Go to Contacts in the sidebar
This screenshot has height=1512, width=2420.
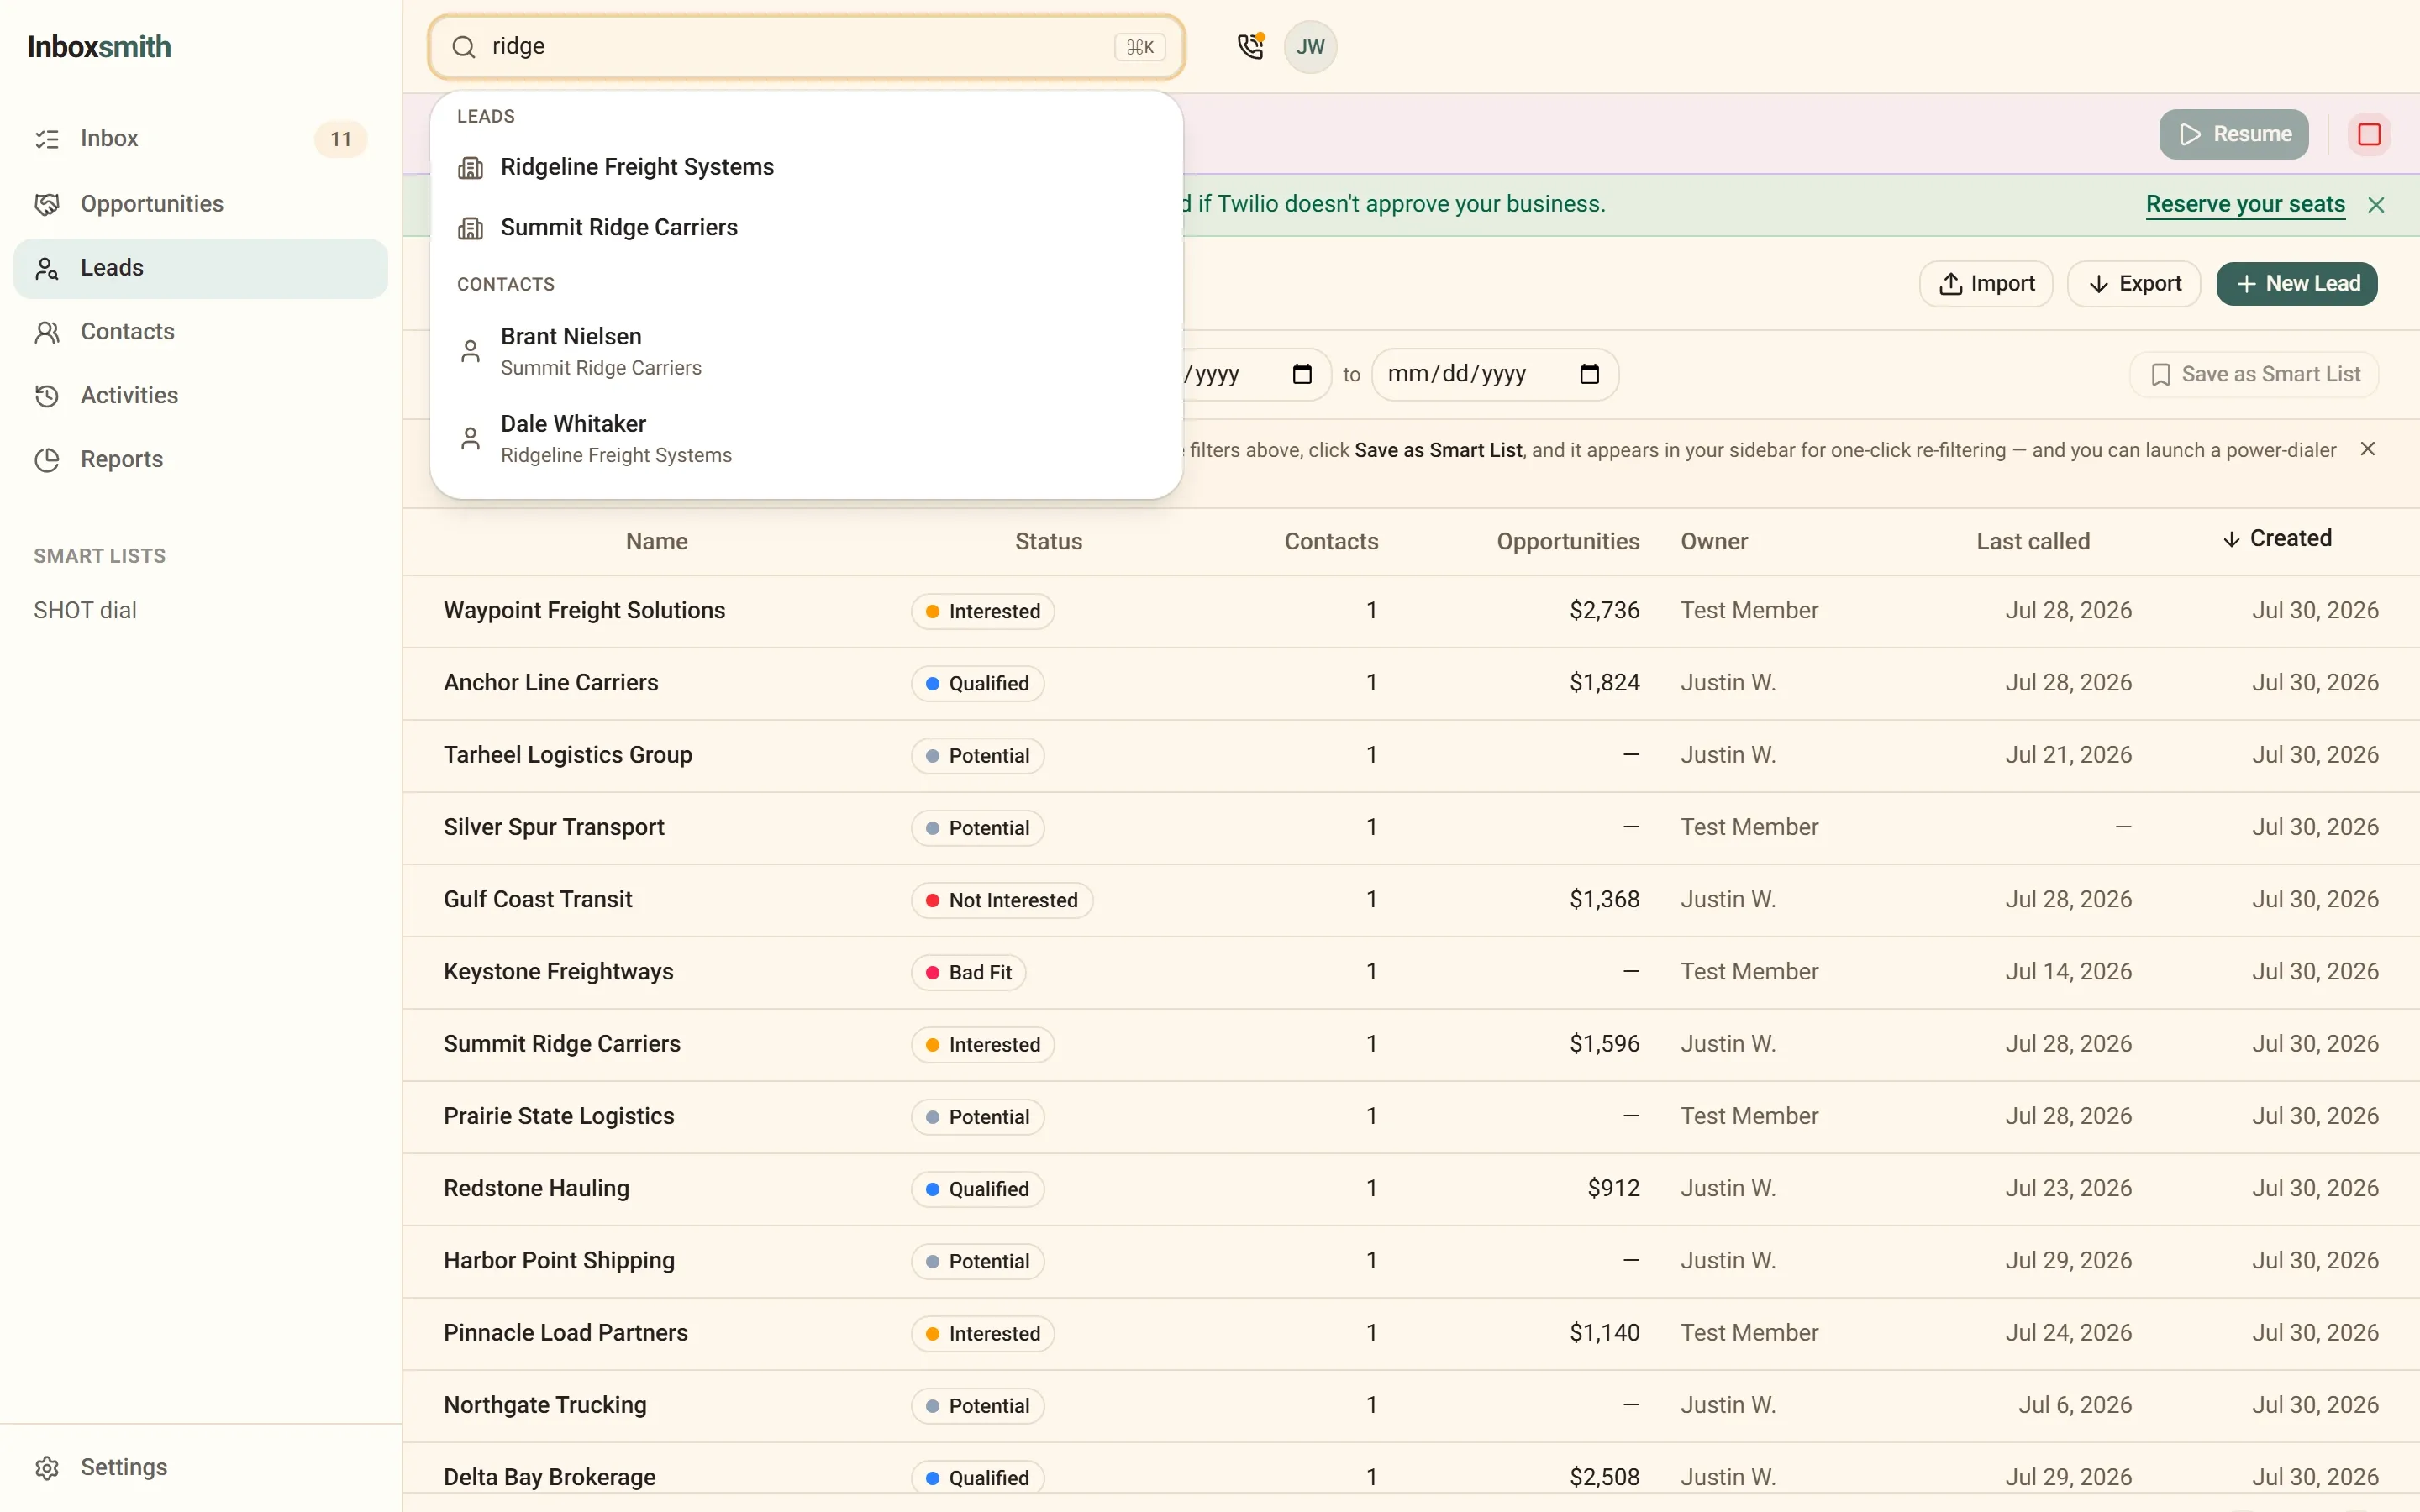point(200,332)
